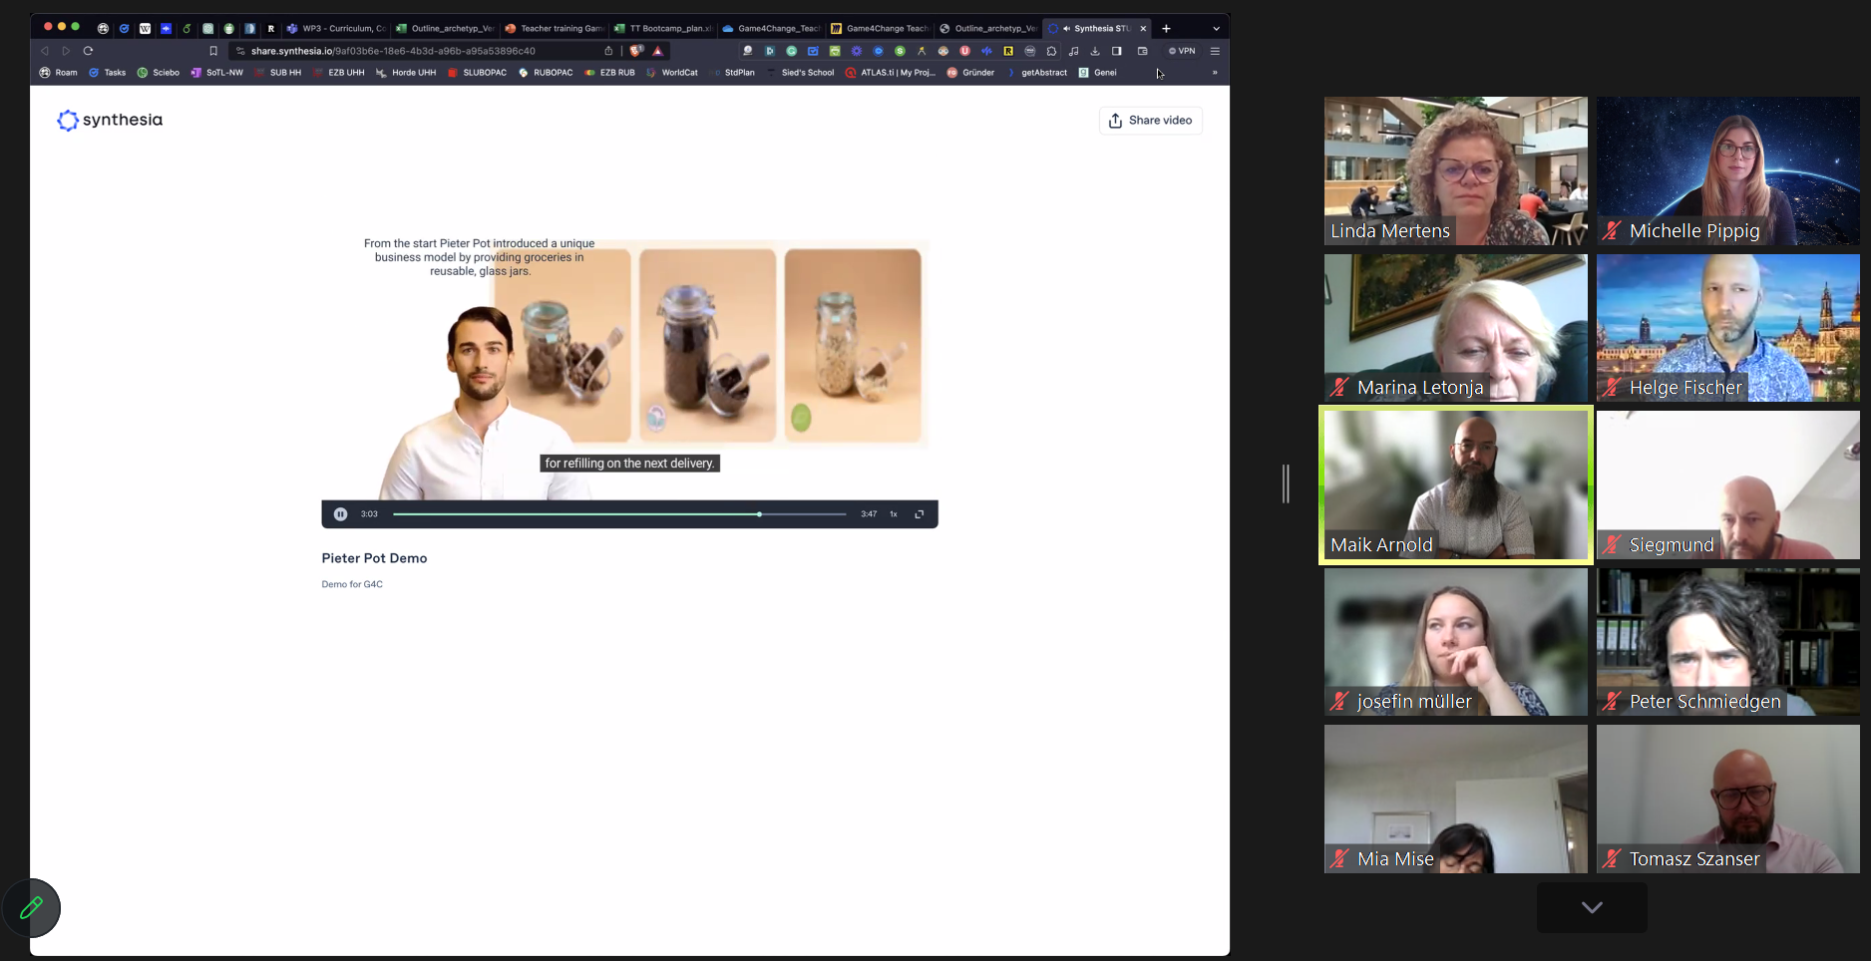1871x961 pixels.
Task: Open the browser hamburger menu
Action: (x=1215, y=51)
